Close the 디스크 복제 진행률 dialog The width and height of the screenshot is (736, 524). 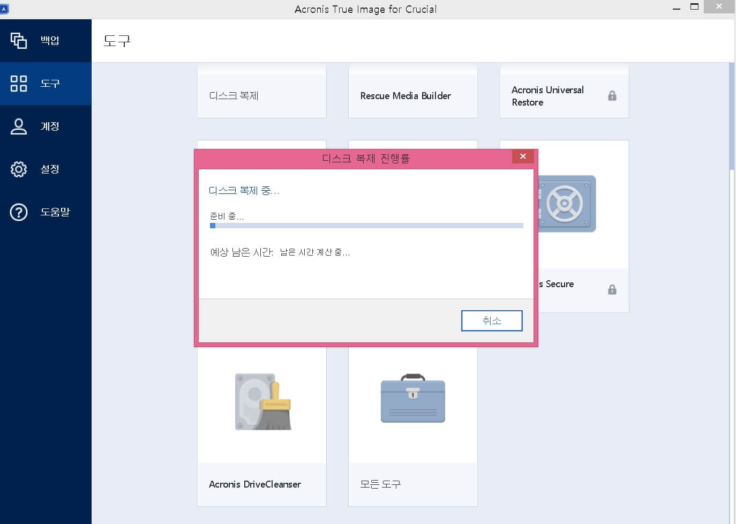[523, 156]
